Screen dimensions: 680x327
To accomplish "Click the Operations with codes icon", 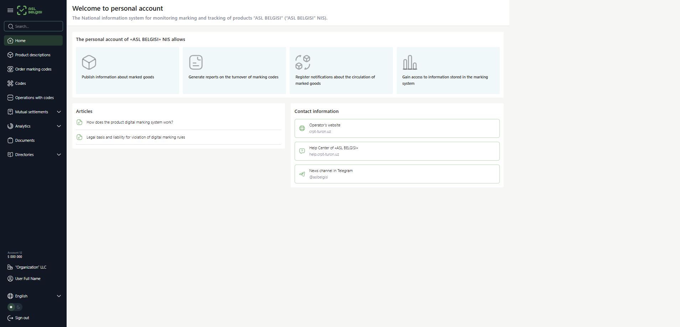I will point(10,98).
